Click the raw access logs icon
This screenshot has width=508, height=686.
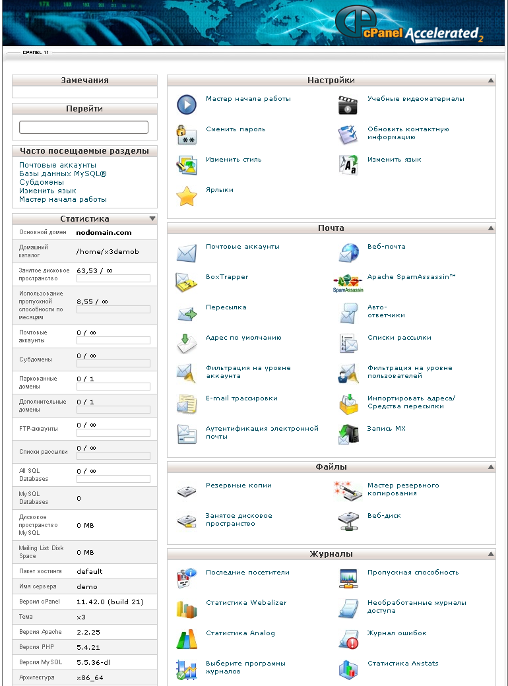pyautogui.click(x=348, y=609)
